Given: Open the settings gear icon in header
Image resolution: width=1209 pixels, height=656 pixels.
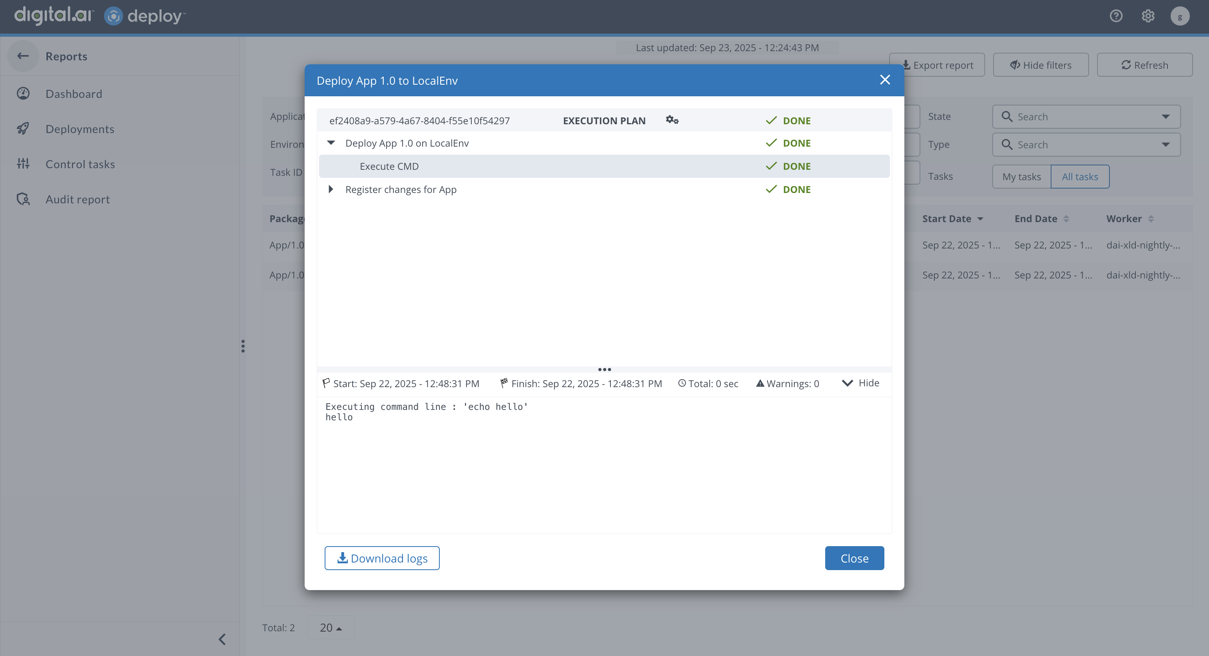Looking at the screenshot, I should pyautogui.click(x=1147, y=16).
